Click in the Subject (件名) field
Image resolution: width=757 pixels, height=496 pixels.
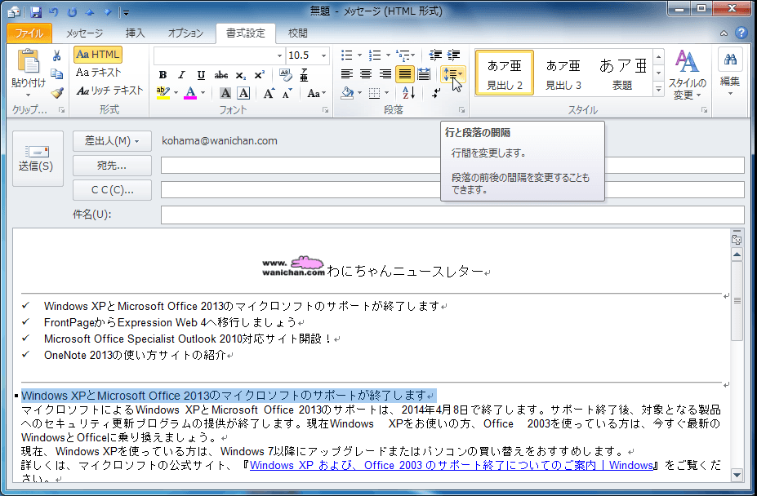pyautogui.click(x=452, y=215)
